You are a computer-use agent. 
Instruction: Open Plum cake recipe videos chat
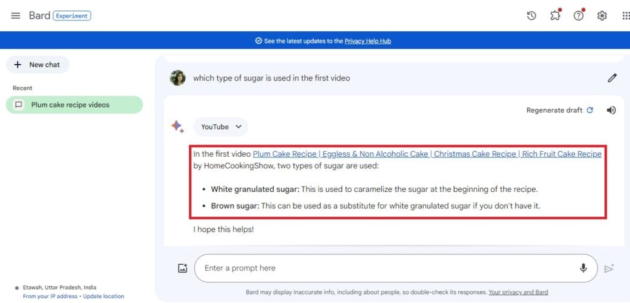pos(74,104)
